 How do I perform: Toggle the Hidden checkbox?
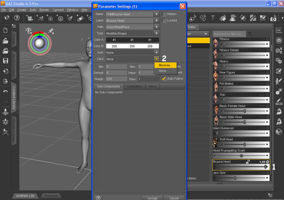point(164,14)
